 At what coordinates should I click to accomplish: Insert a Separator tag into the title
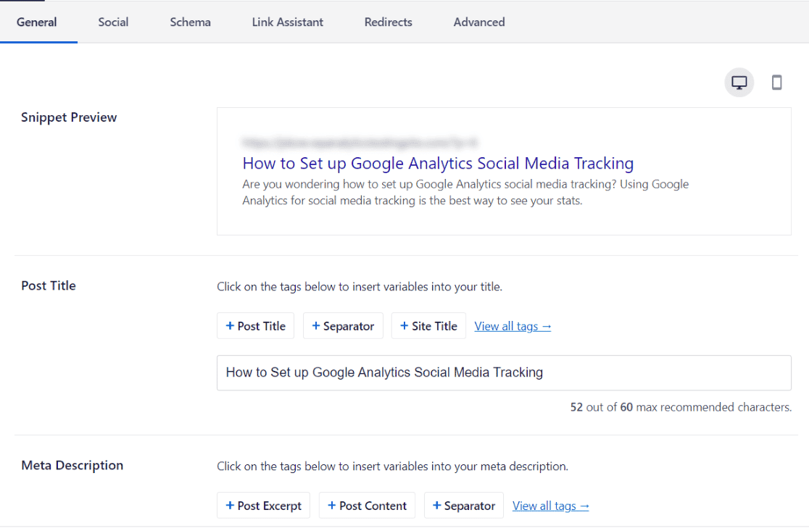[x=343, y=325]
